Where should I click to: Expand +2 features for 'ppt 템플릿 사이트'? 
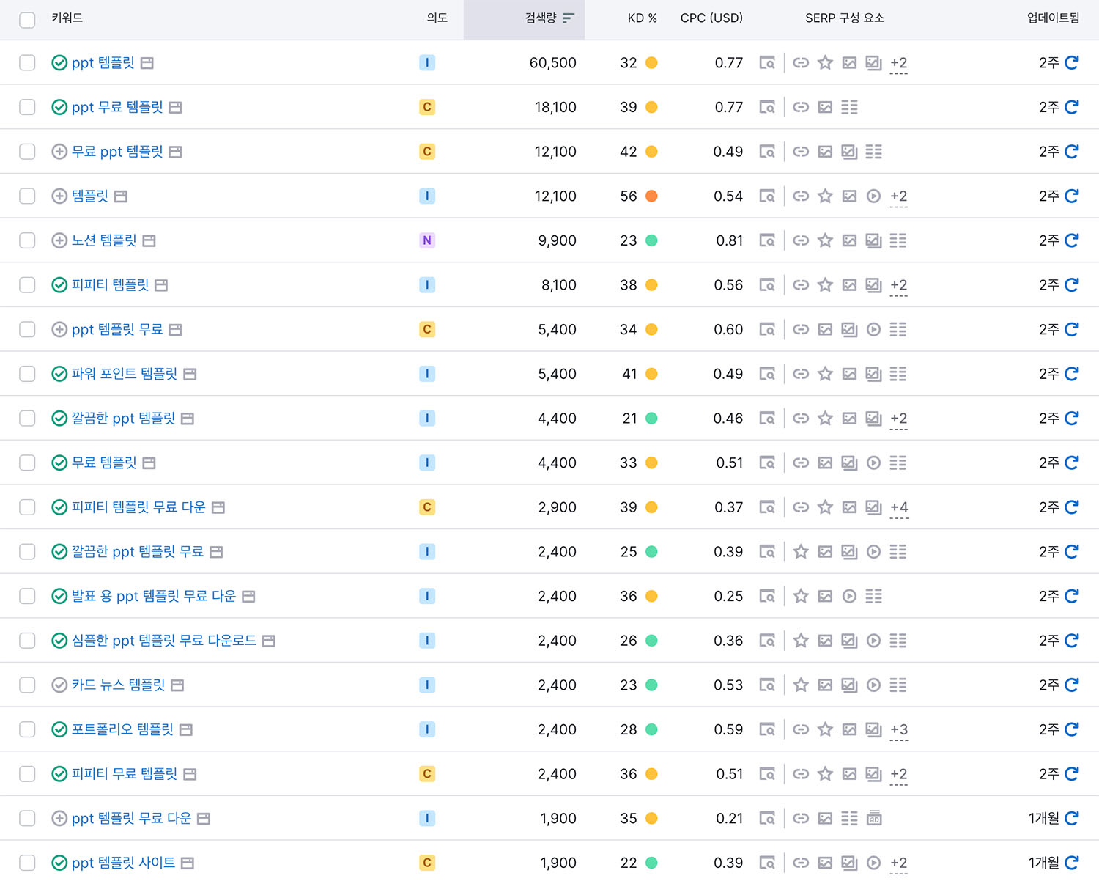coord(898,863)
